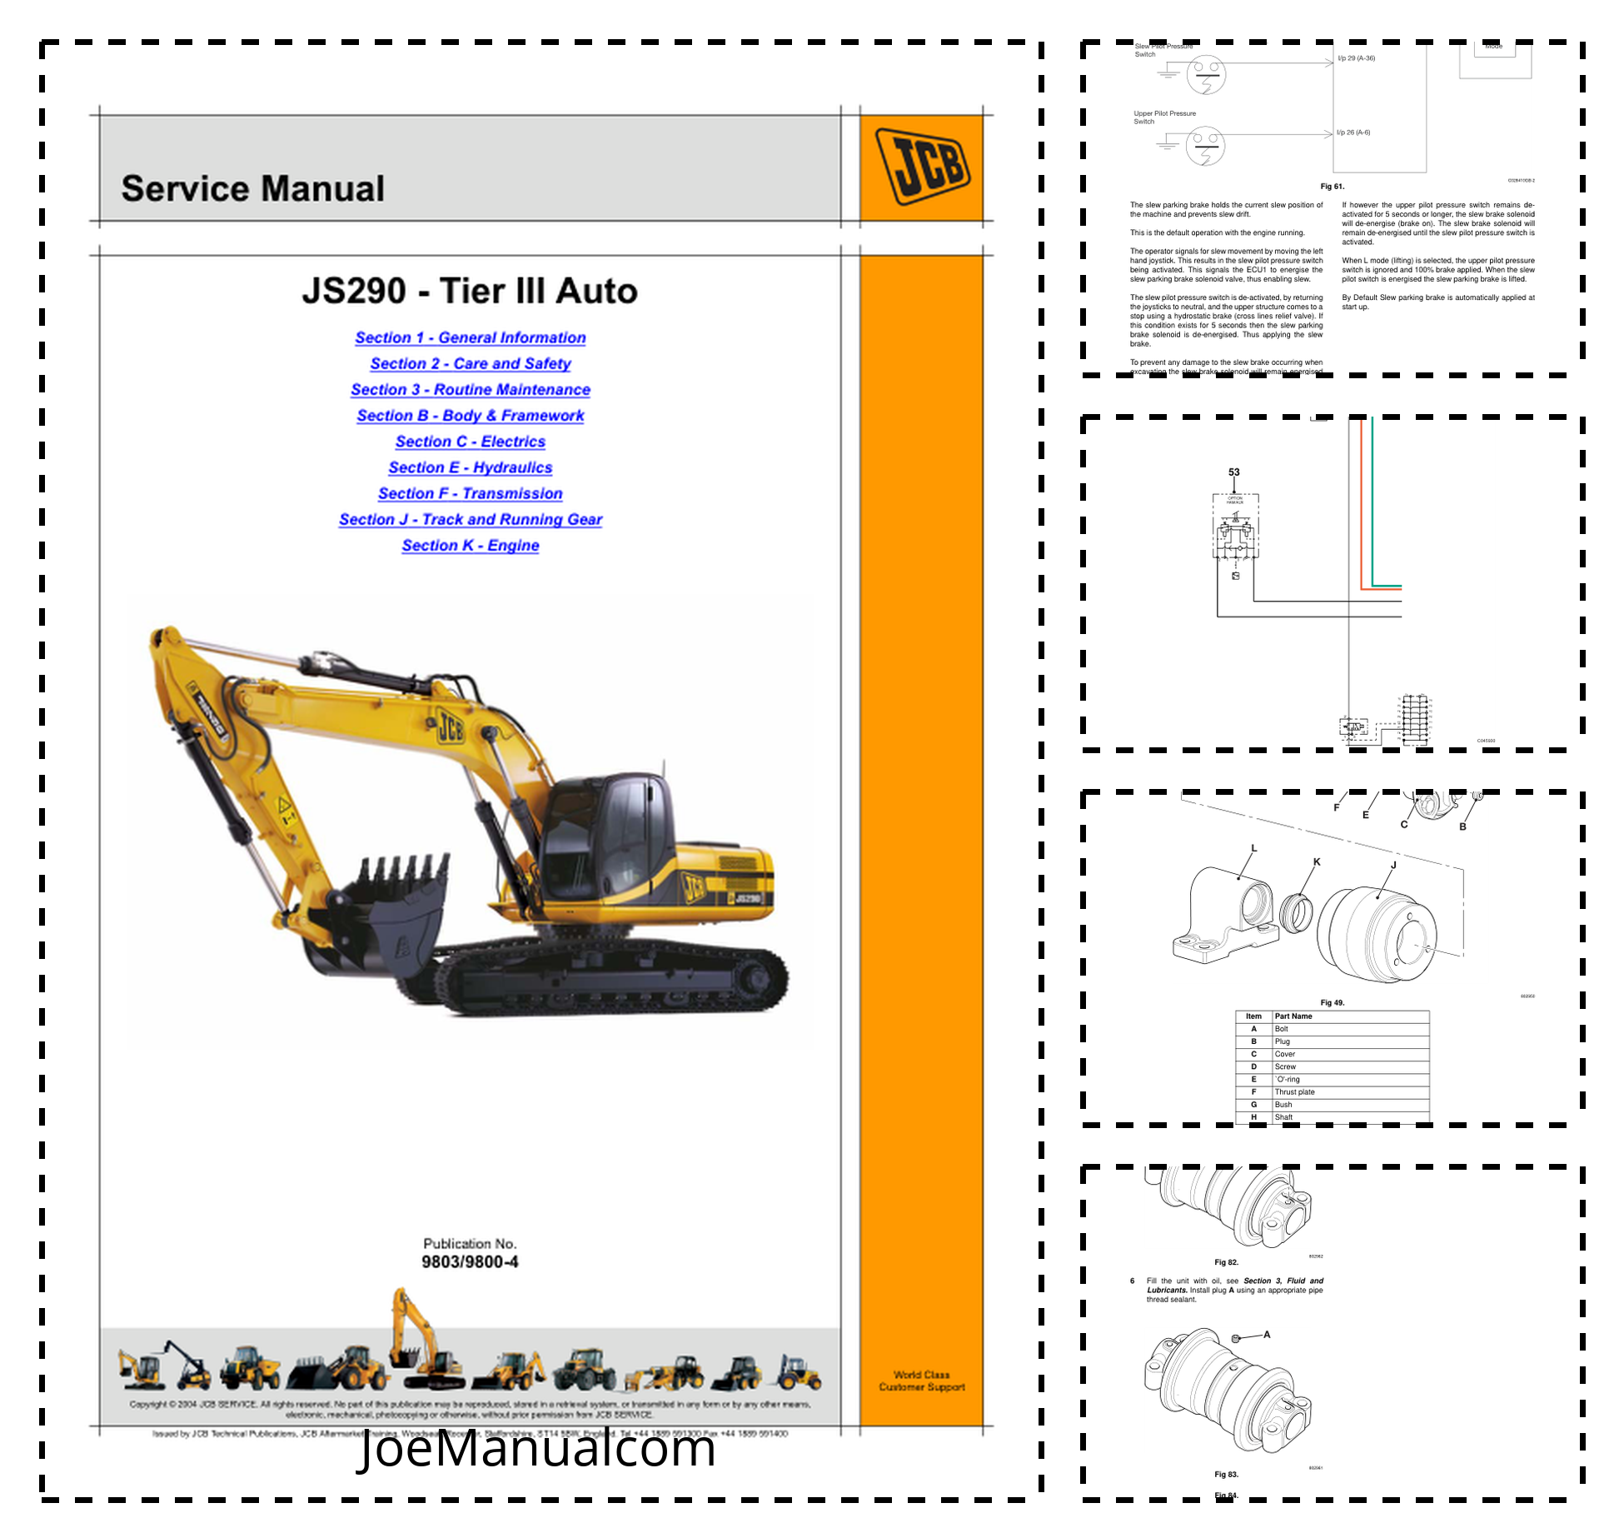Screen dimensions: 1624x1533
Task: Open Section 2 - Care and Safety link
Action: click(x=470, y=363)
